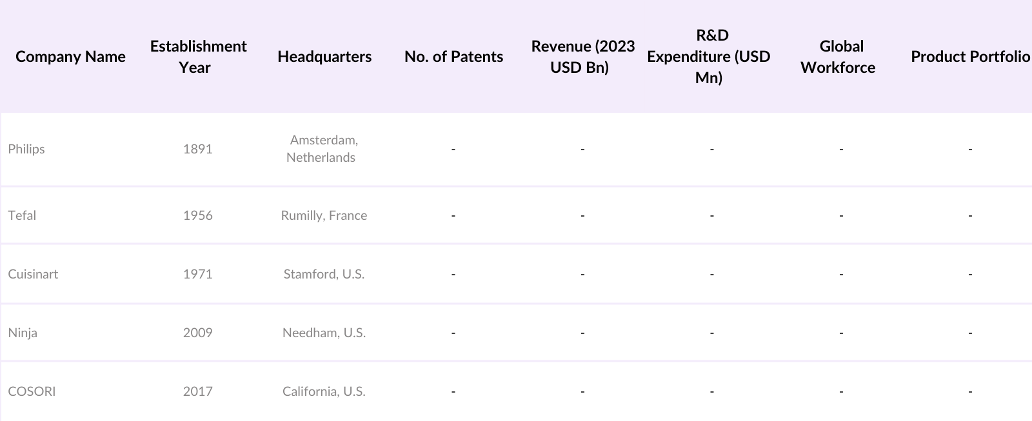Click the California, U.S. headquarters cell
Image resolution: width=1032 pixels, height=421 pixels.
(324, 391)
